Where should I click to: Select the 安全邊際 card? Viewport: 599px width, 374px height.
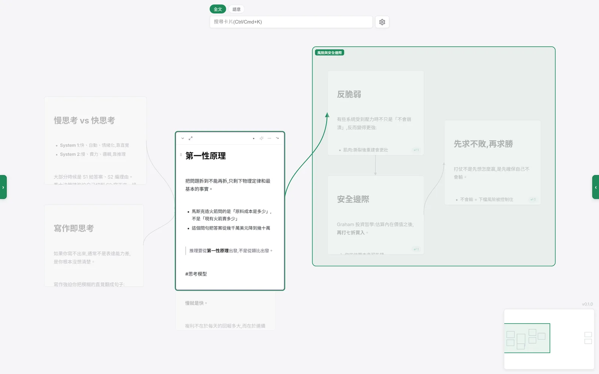pos(375,215)
